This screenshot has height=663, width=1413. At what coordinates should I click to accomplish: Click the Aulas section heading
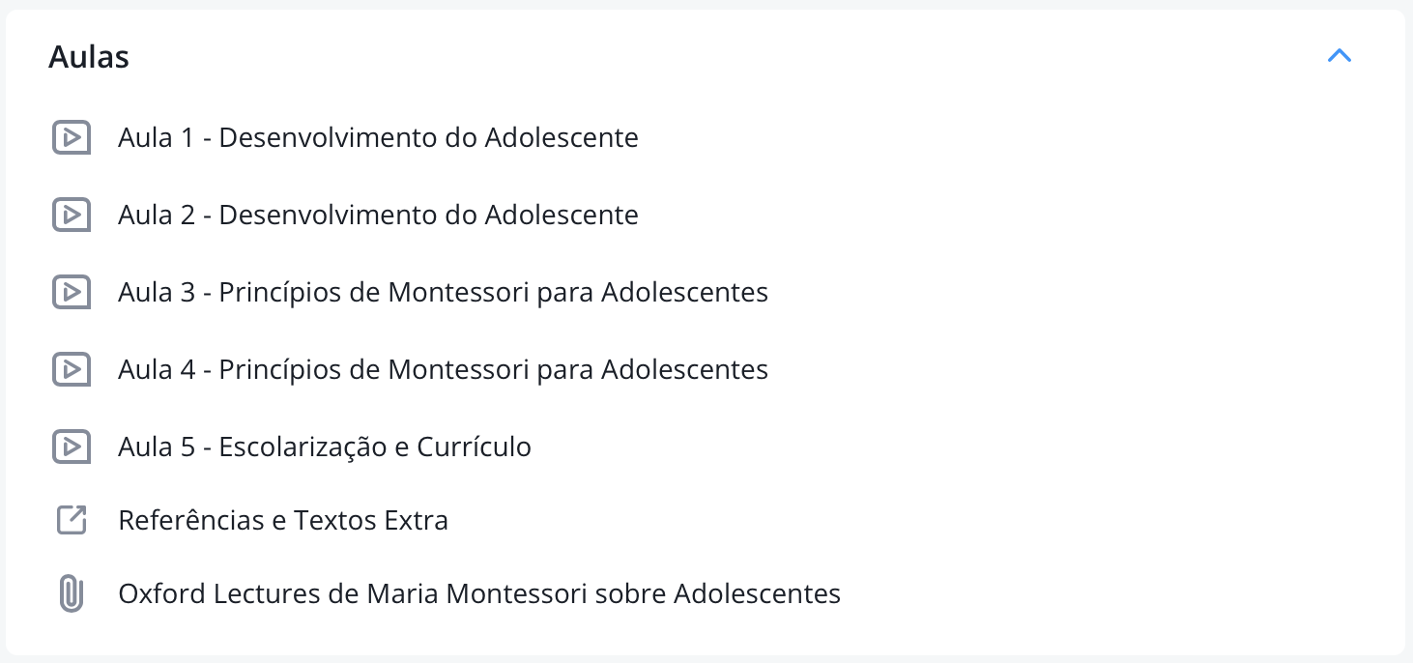[x=89, y=57]
